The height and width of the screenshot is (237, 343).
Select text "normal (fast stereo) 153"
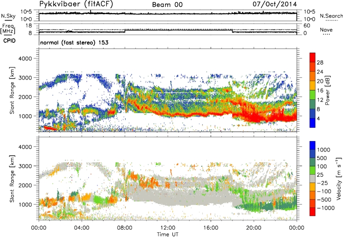74,42
